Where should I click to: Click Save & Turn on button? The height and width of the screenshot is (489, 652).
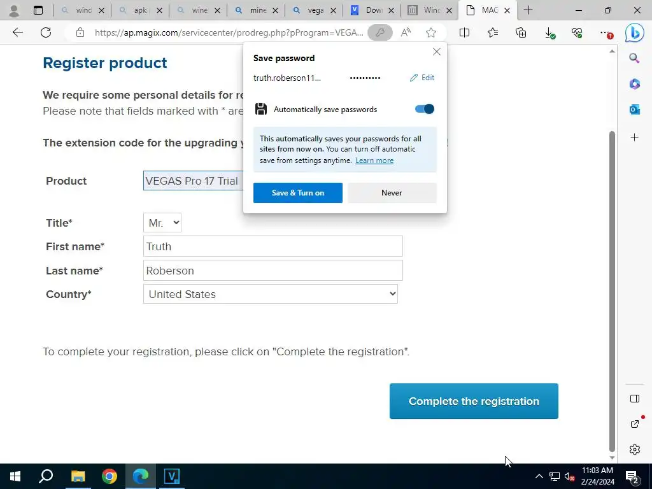(x=298, y=193)
